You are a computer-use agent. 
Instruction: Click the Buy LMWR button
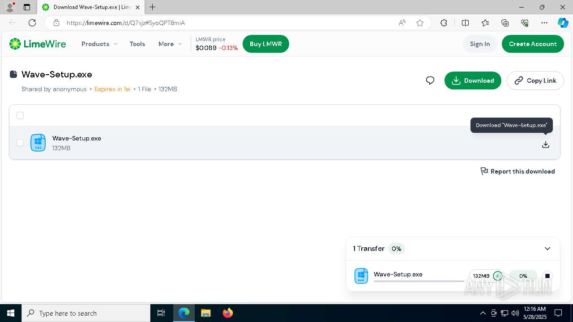tap(266, 44)
